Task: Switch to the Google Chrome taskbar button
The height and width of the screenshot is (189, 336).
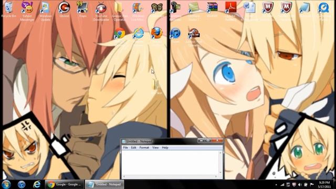Action: [64, 184]
